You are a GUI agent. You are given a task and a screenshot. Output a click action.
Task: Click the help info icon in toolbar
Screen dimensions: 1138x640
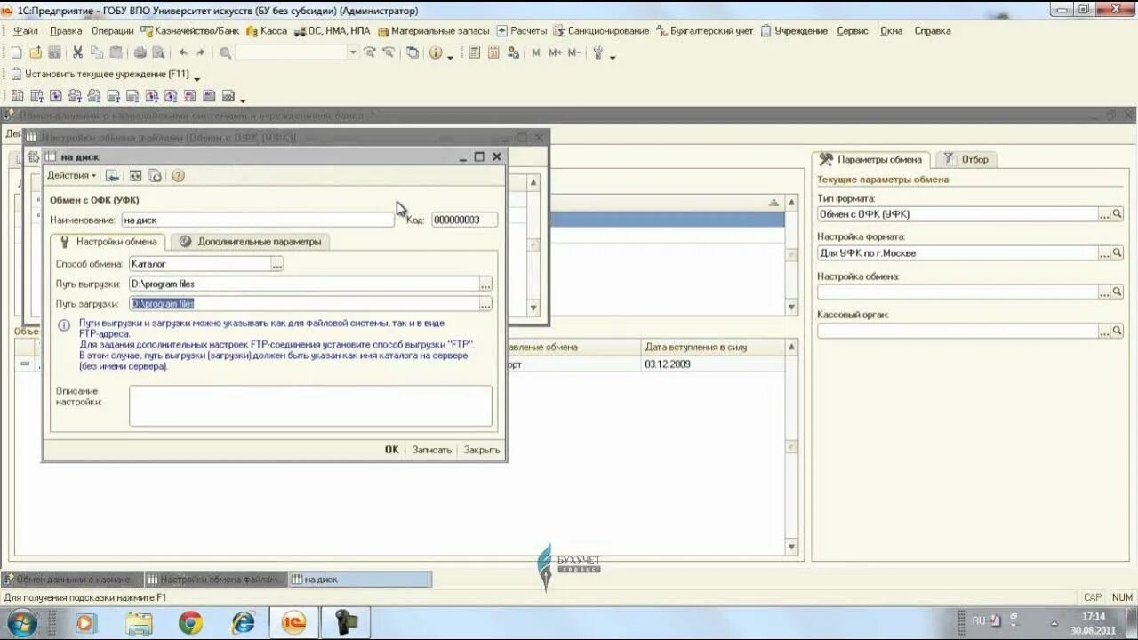436,53
